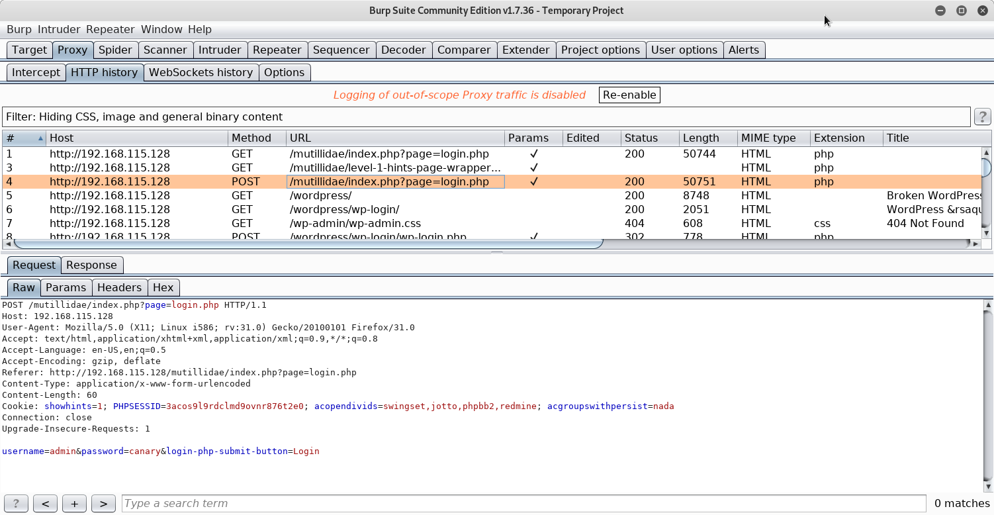Screen dimensions: 994x515
Task: Open the User options tab
Action: [x=684, y=50]
